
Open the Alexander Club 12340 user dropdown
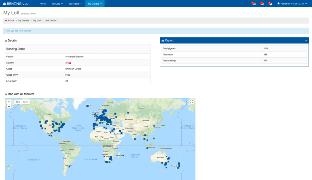(294, 4)
